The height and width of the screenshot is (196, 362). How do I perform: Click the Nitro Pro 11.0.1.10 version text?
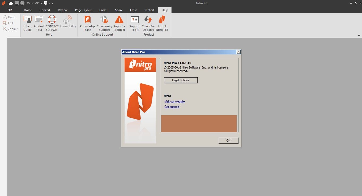point(177,63)
